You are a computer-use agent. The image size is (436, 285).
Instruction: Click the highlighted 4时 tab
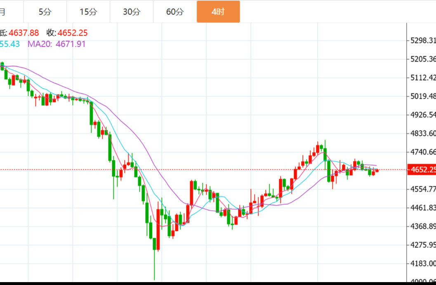pyautogui.click(x=218, y=12)
